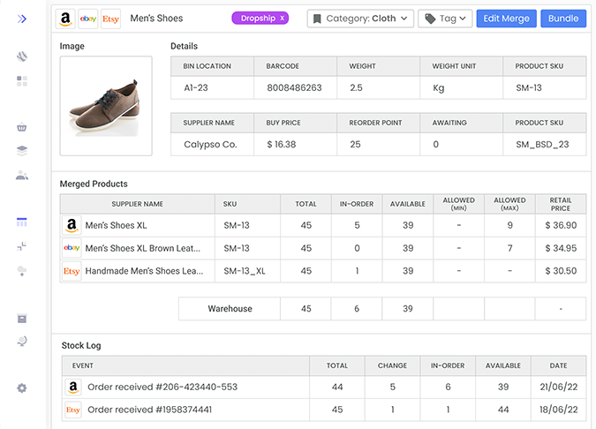Click the eBay icon in Merged Products row
This screenshot has height=429, width=596.
(x=72, y=248)
